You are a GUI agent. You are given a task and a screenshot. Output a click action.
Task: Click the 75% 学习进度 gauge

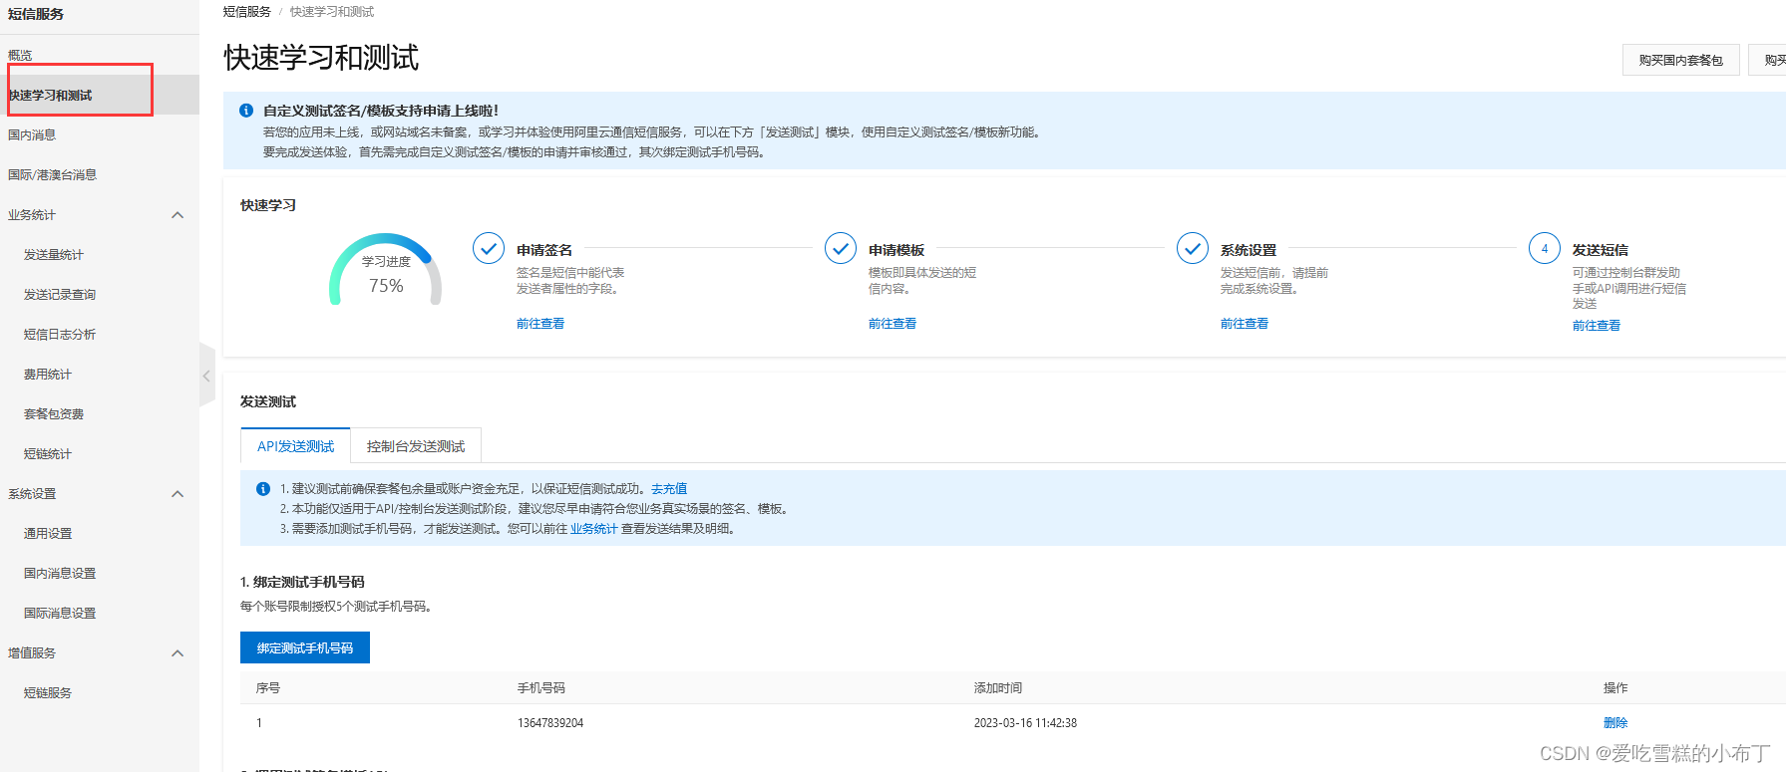386,271
